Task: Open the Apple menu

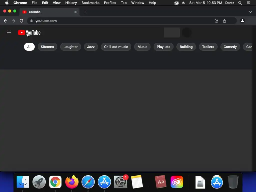Action: (7, 3)
